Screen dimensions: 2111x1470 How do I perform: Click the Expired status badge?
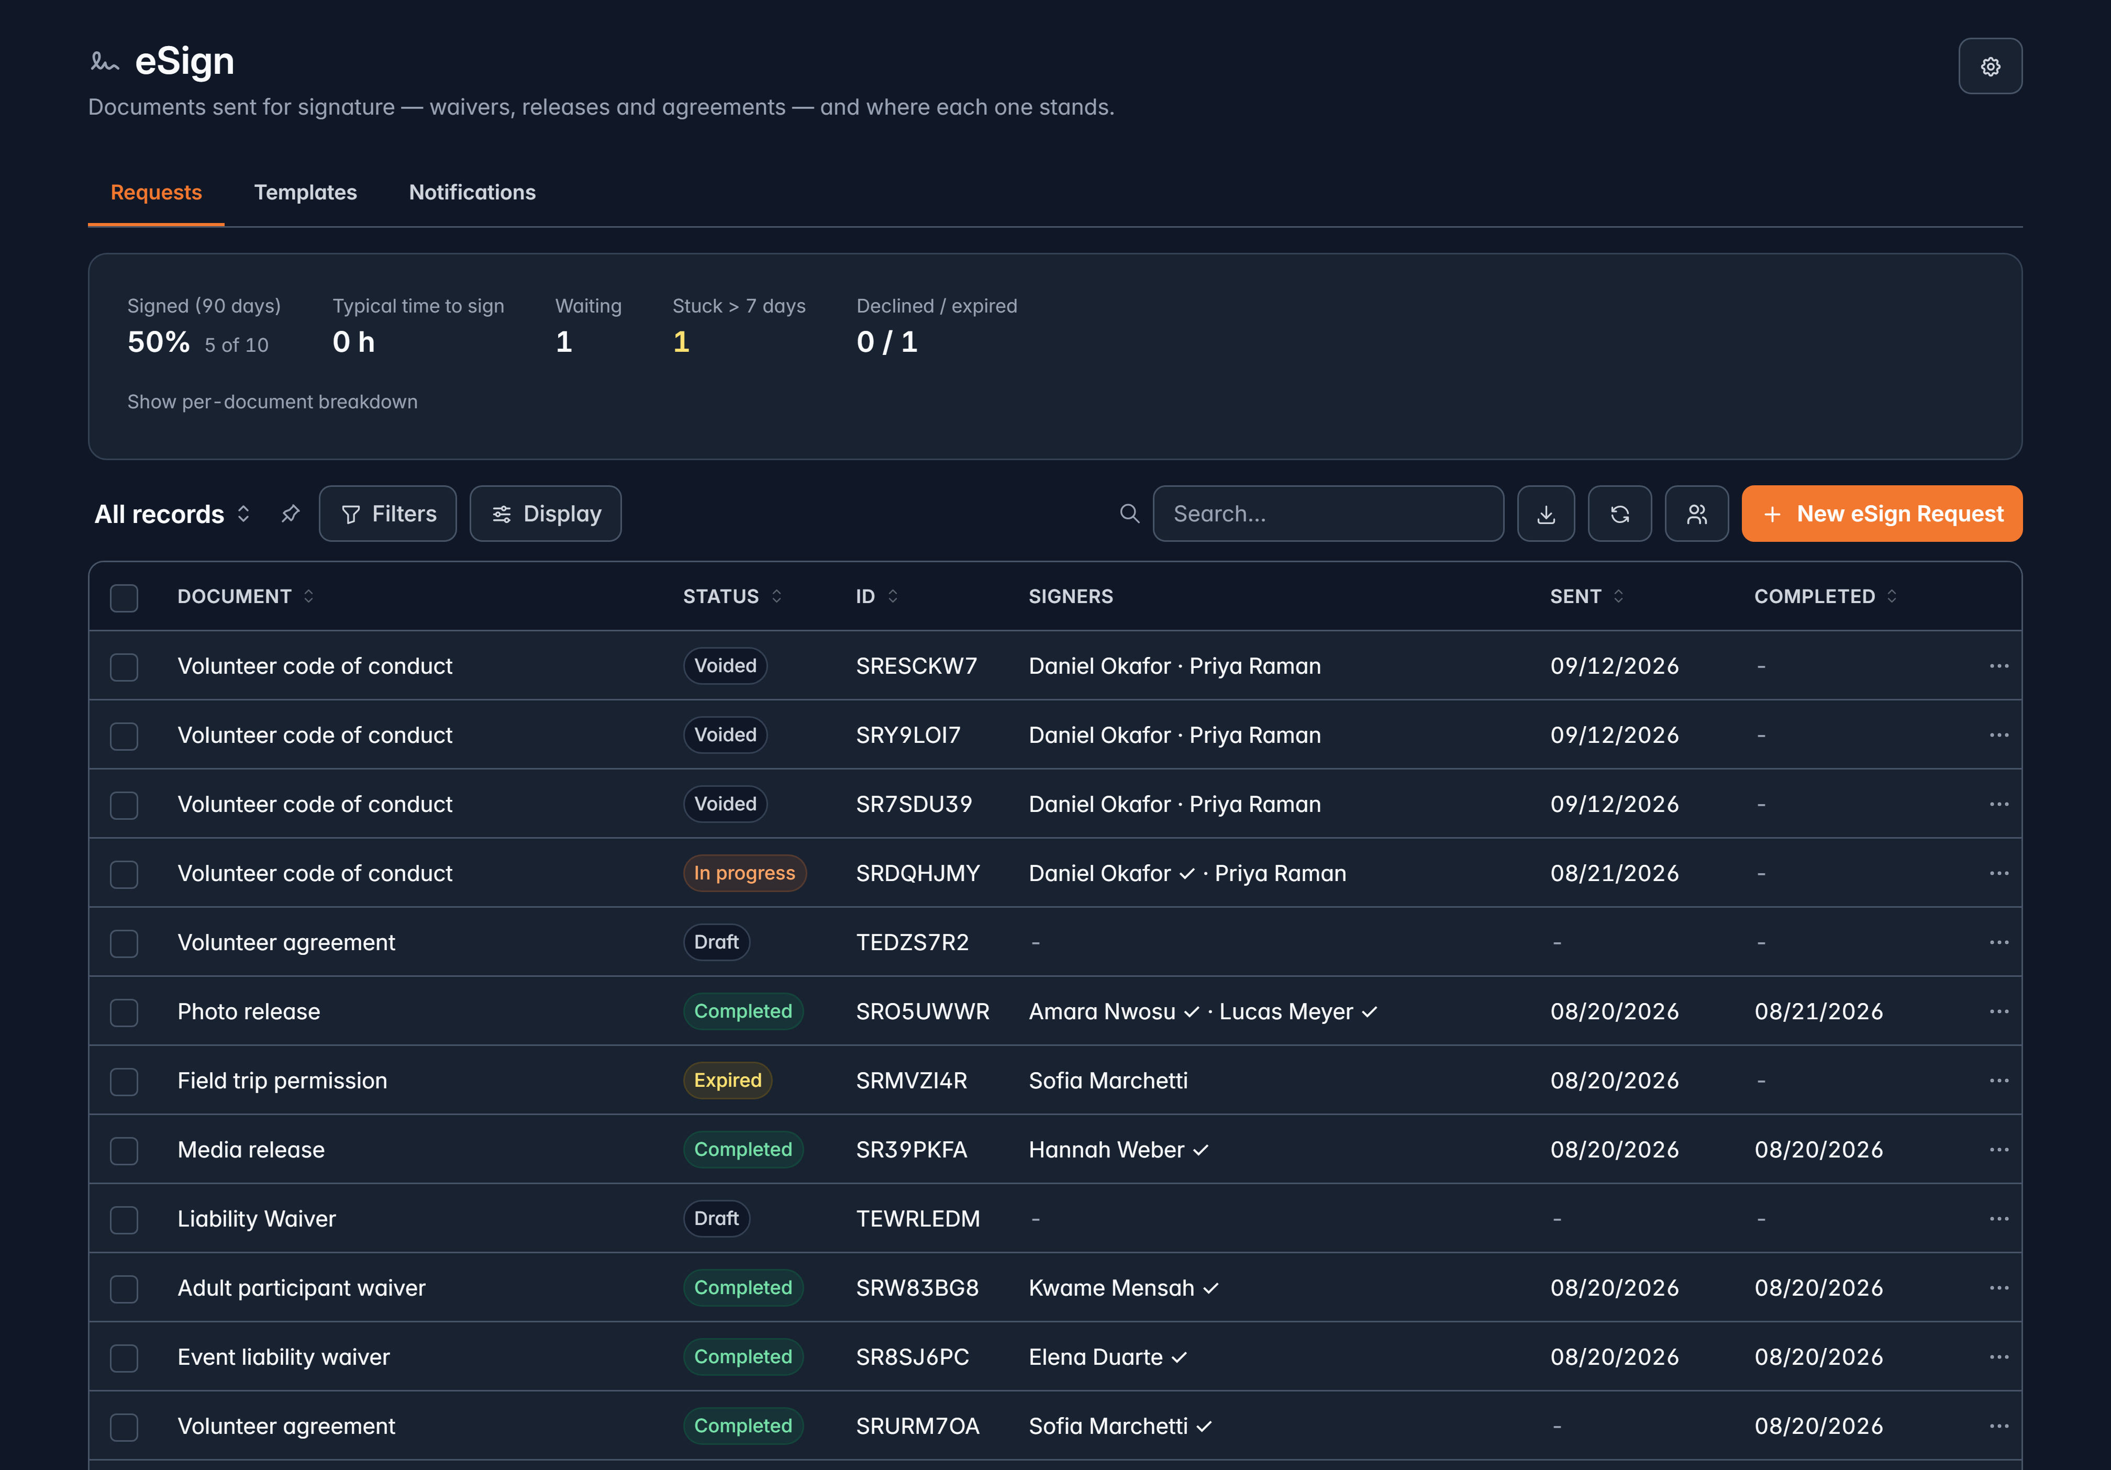point(727,1080)
